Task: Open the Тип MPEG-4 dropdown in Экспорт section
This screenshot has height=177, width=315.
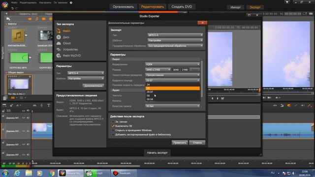Action: click(175, 35)
